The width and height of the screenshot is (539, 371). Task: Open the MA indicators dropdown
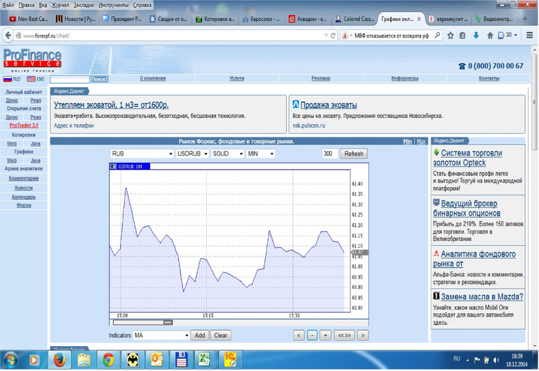click(x=161, y=335)
